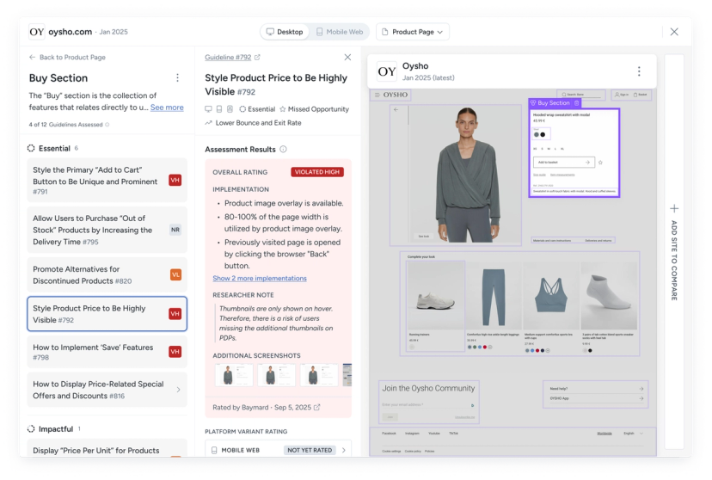
Task: Close the audit overlay with top-right X
Action: tap(674, 32)
